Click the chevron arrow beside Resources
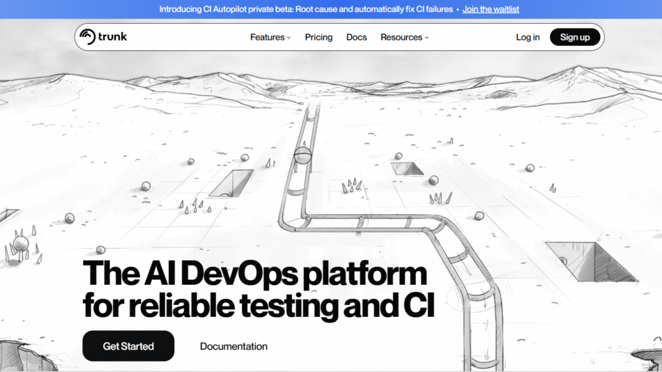 [426, 38]
